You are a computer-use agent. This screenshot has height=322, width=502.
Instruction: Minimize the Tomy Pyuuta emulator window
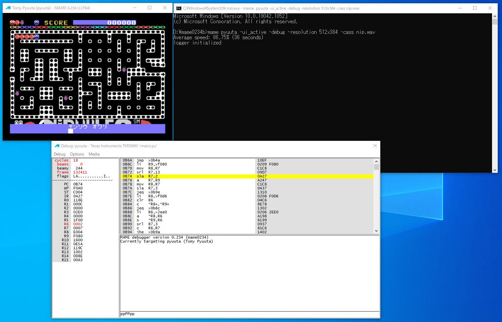[134, 8]
